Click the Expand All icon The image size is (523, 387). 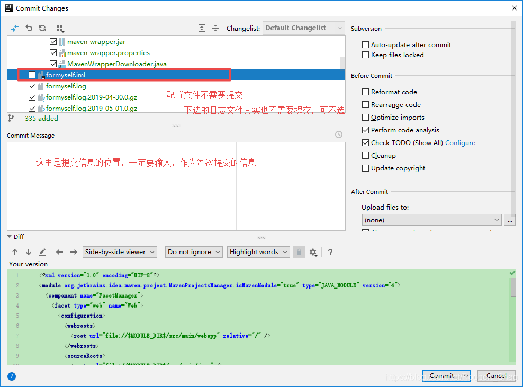202,28
